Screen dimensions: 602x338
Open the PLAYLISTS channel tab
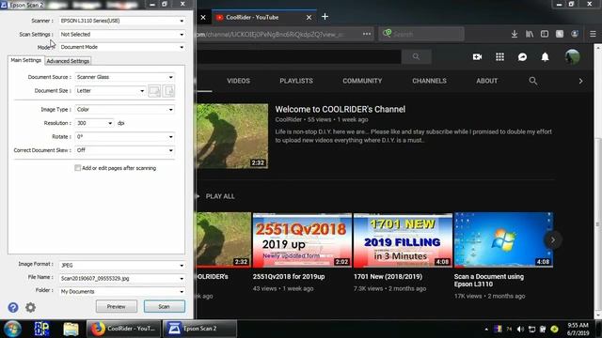click(x=296, y=81)
